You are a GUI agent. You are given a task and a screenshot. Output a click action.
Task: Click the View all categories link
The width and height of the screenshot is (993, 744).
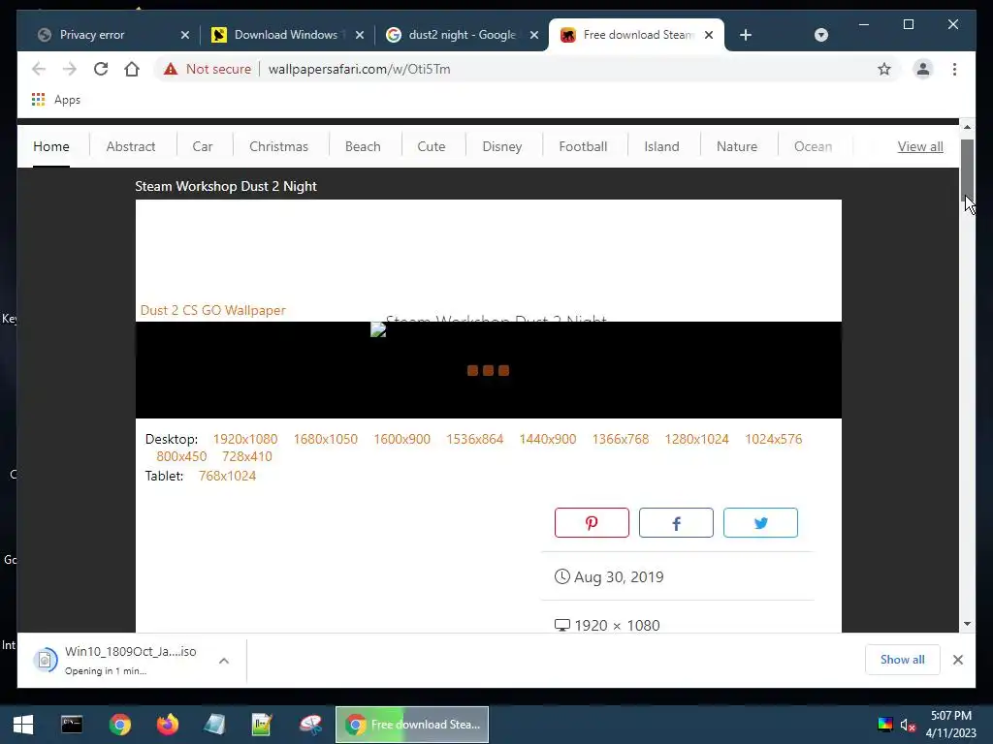[920, 146]
